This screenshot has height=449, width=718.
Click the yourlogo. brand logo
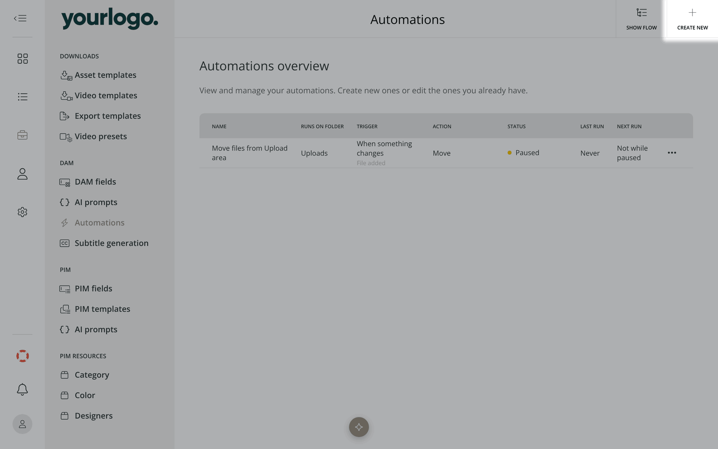[110, 18]
